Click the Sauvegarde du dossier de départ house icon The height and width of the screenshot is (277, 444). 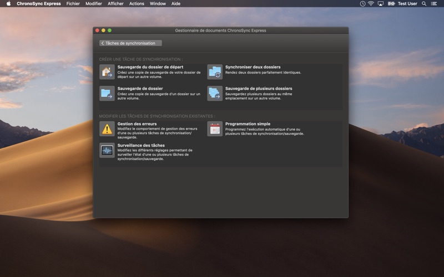[x=107, y=72]
